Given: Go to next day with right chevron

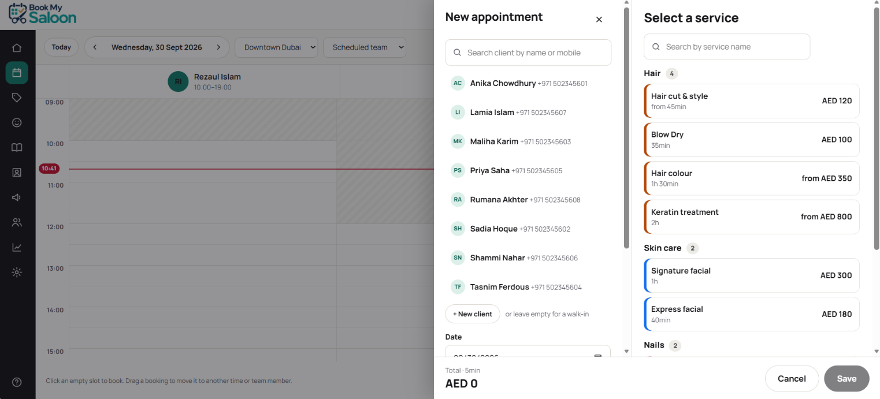Looking at the screenshot, I should click(x=218, y=47).
